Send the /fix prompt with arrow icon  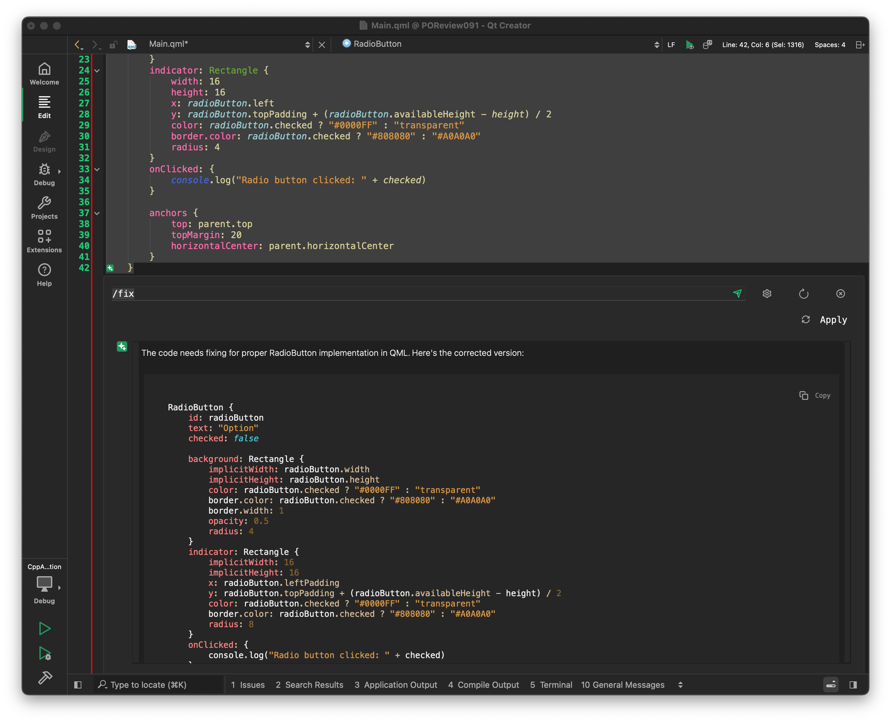tap(737, 294)
